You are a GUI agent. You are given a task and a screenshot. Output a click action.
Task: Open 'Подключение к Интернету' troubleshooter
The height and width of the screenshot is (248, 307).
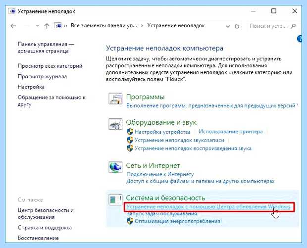pyautogui.click(x=160, y=174)
